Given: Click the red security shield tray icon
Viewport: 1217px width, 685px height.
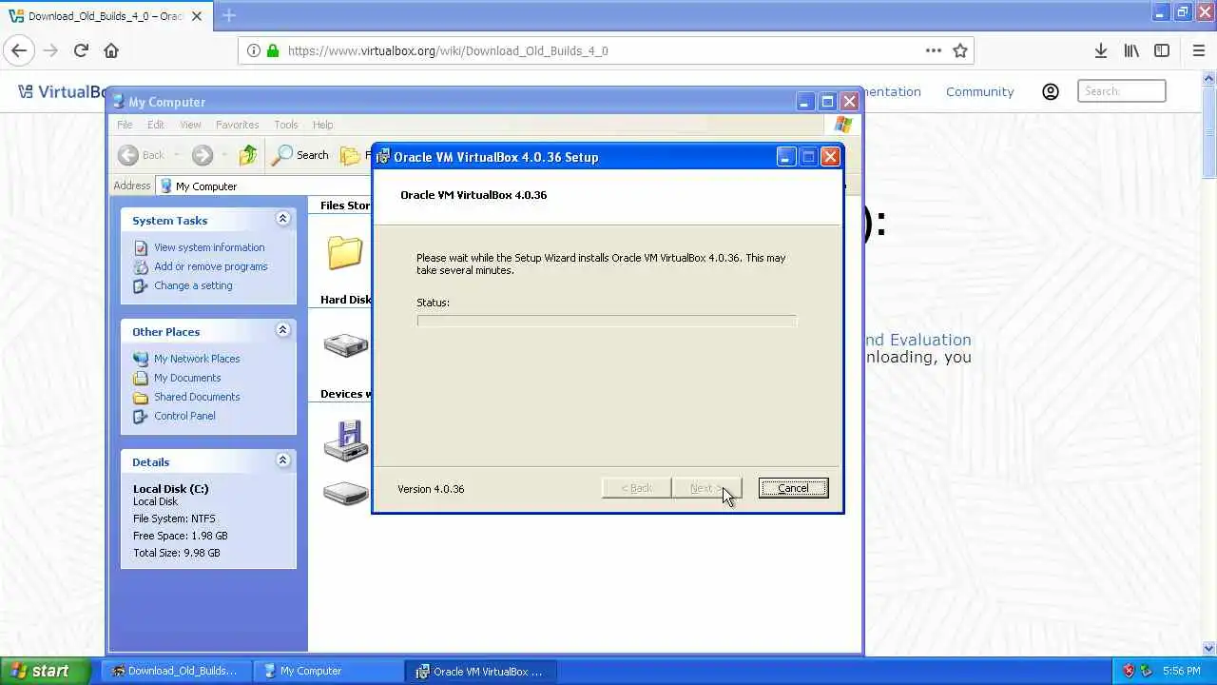Looking at the screenshot, I should click(x=1129, y=671).
